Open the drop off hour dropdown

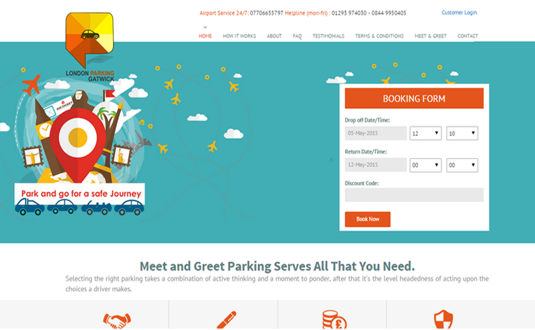[x=425, y=134]
